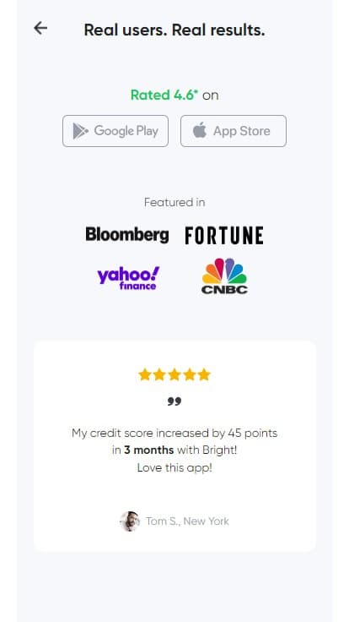
Task: Click the 'Rated 4.6*' green text
Action: pyautogui.click(x=164, y=95)
